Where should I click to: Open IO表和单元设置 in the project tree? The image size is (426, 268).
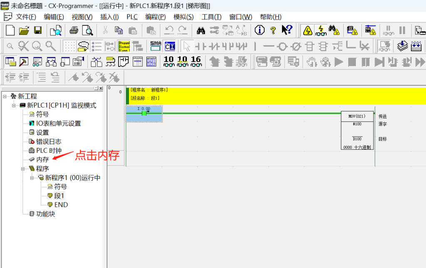click(58, 123)
